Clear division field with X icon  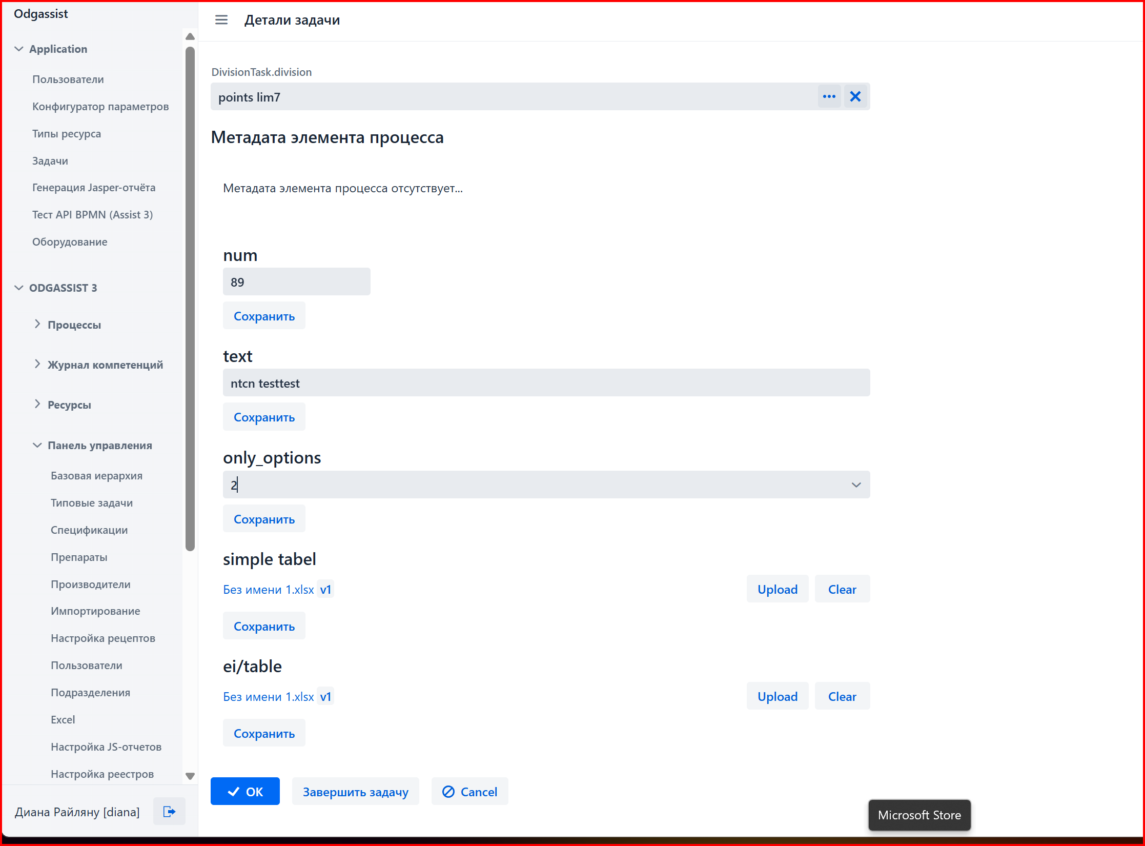[855, 96]
